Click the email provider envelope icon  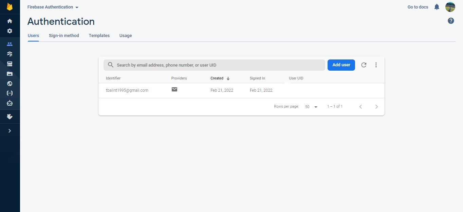tap(174, 89)
